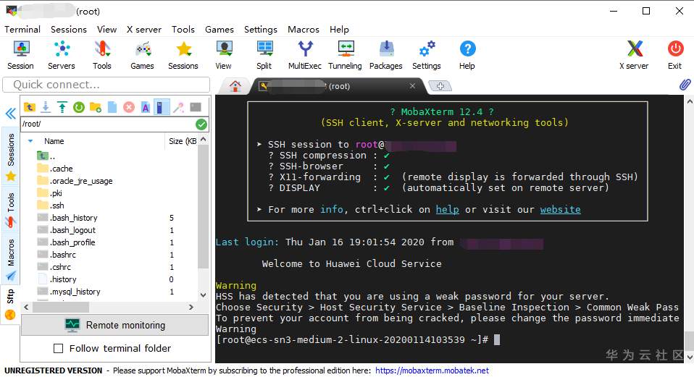Select the Sessions vertical sidebar tab
The height and width of the screenshot is (377, 694).
pyautogui.click(x=11, y=156)
